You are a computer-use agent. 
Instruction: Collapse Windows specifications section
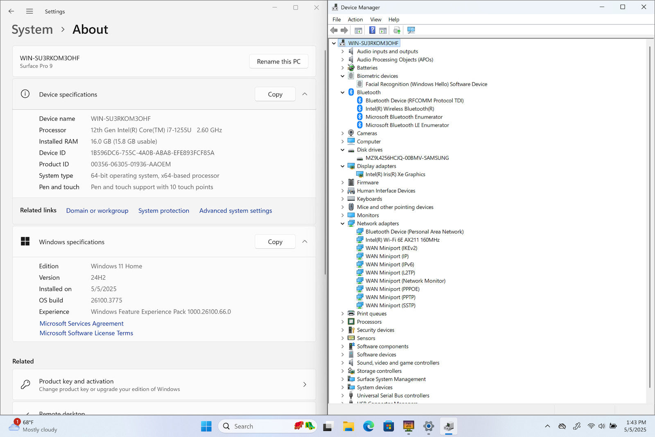point(305,241)
